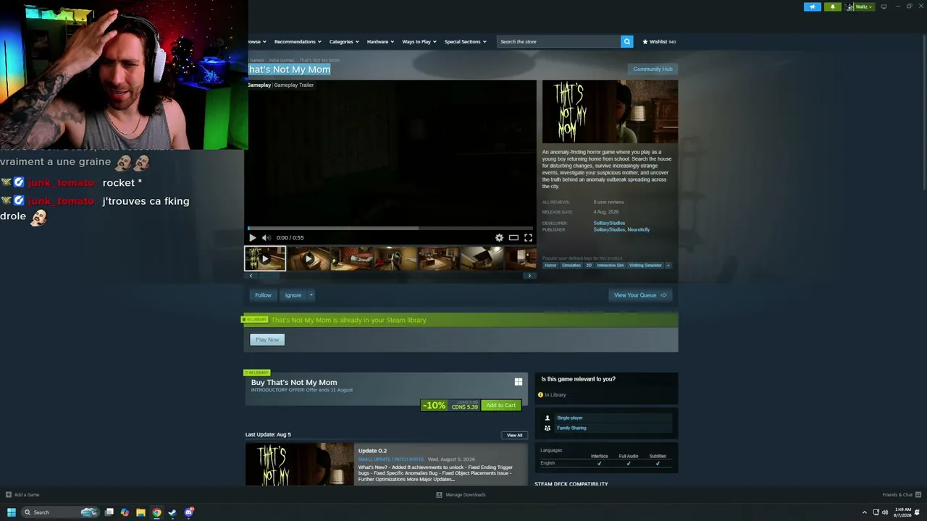Open the taskbar clock and date
This screenshot has height=521, width=927.
pyautogui.click(x=902, y=512)
